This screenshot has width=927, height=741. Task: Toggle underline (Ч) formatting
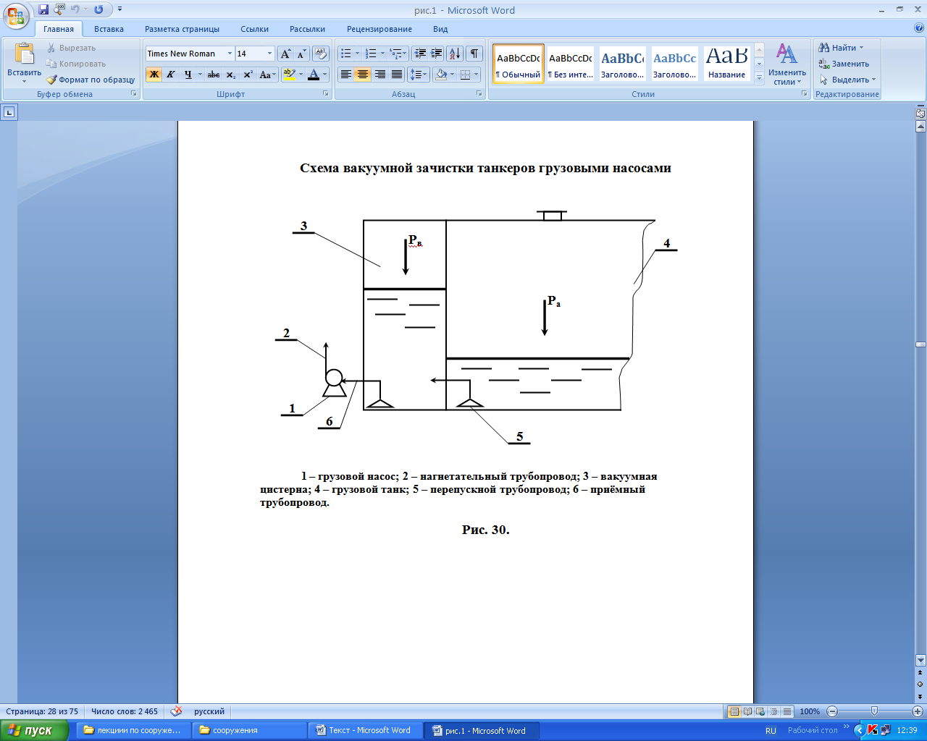tap(188, 75)
